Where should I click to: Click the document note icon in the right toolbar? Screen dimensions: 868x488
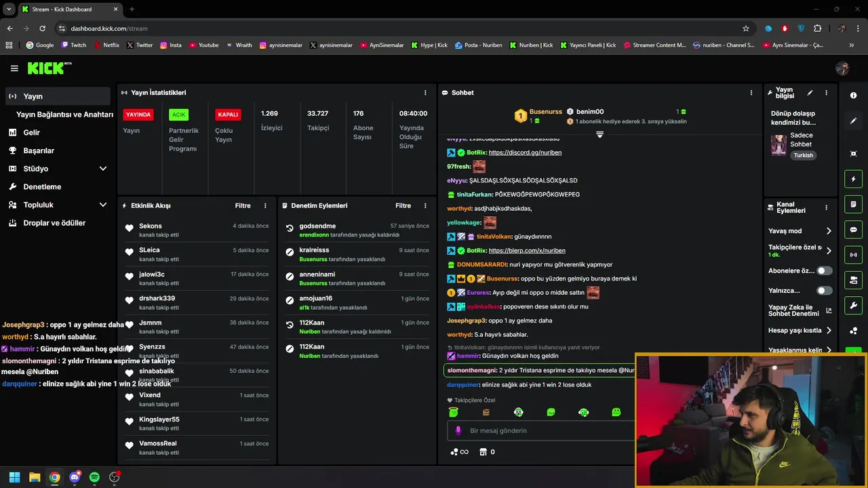853,204
